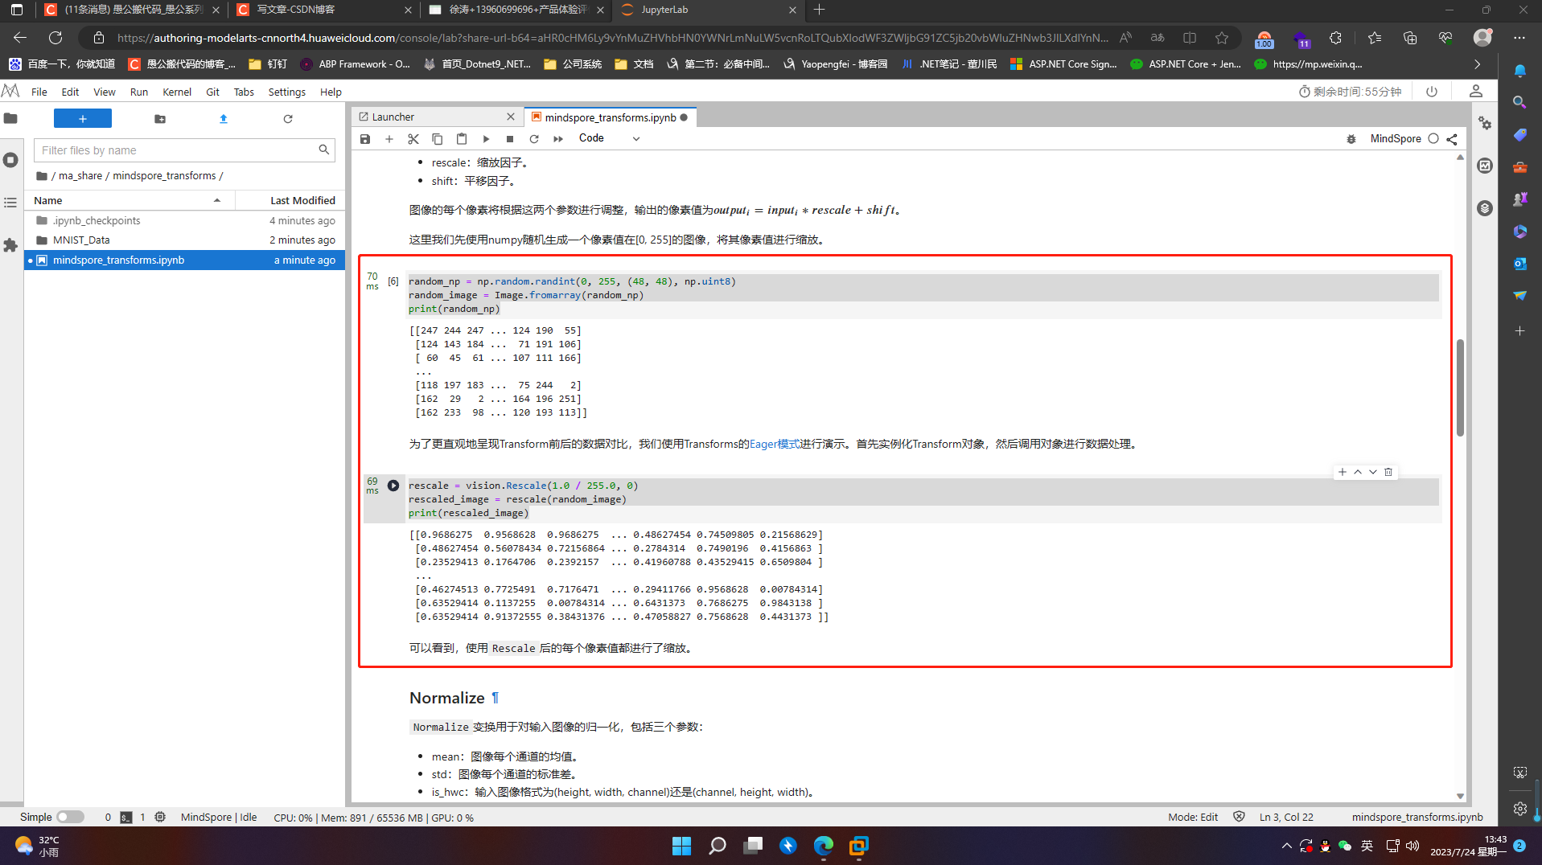The width and height of the screenshot is (1542, 865).
Task: Reload the browser page
Action: tap(56, 38)
